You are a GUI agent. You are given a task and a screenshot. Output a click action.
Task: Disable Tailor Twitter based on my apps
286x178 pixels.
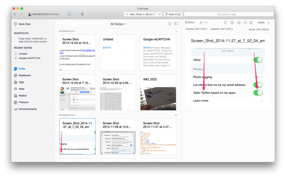pos(258,93)
